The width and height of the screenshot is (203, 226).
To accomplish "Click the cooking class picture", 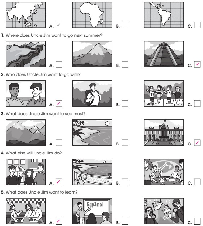I will click(25, 211).
